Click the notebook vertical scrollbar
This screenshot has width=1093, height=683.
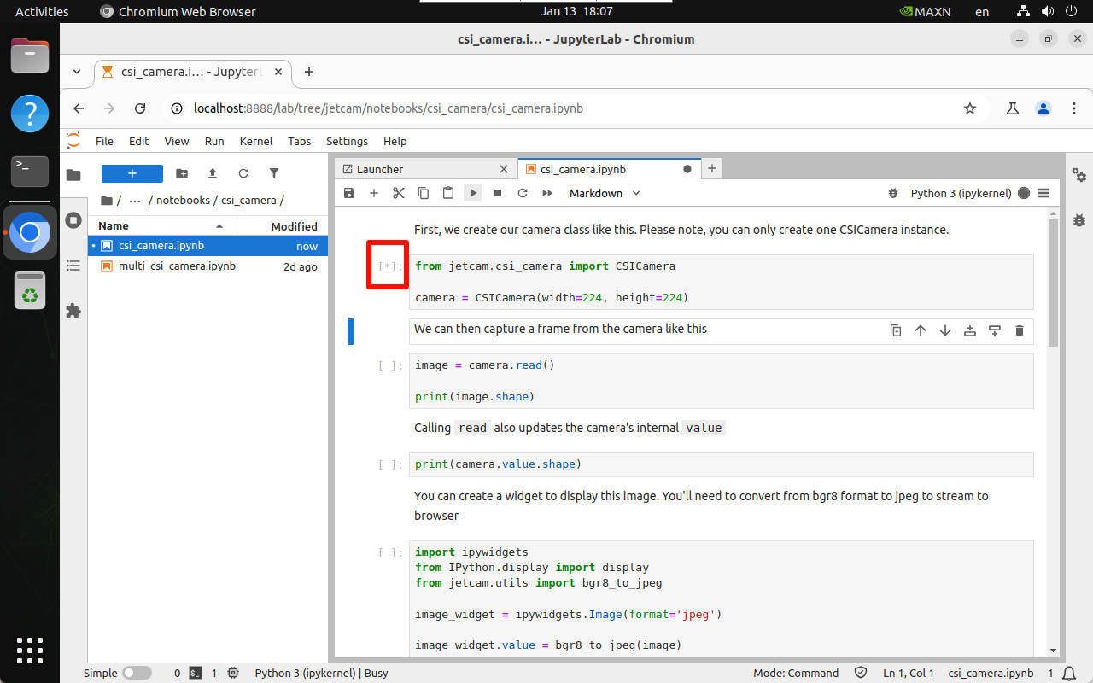1053,282
